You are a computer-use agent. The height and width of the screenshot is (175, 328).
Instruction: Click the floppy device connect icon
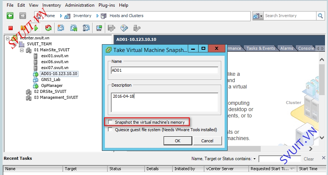[x=112, y=28]
